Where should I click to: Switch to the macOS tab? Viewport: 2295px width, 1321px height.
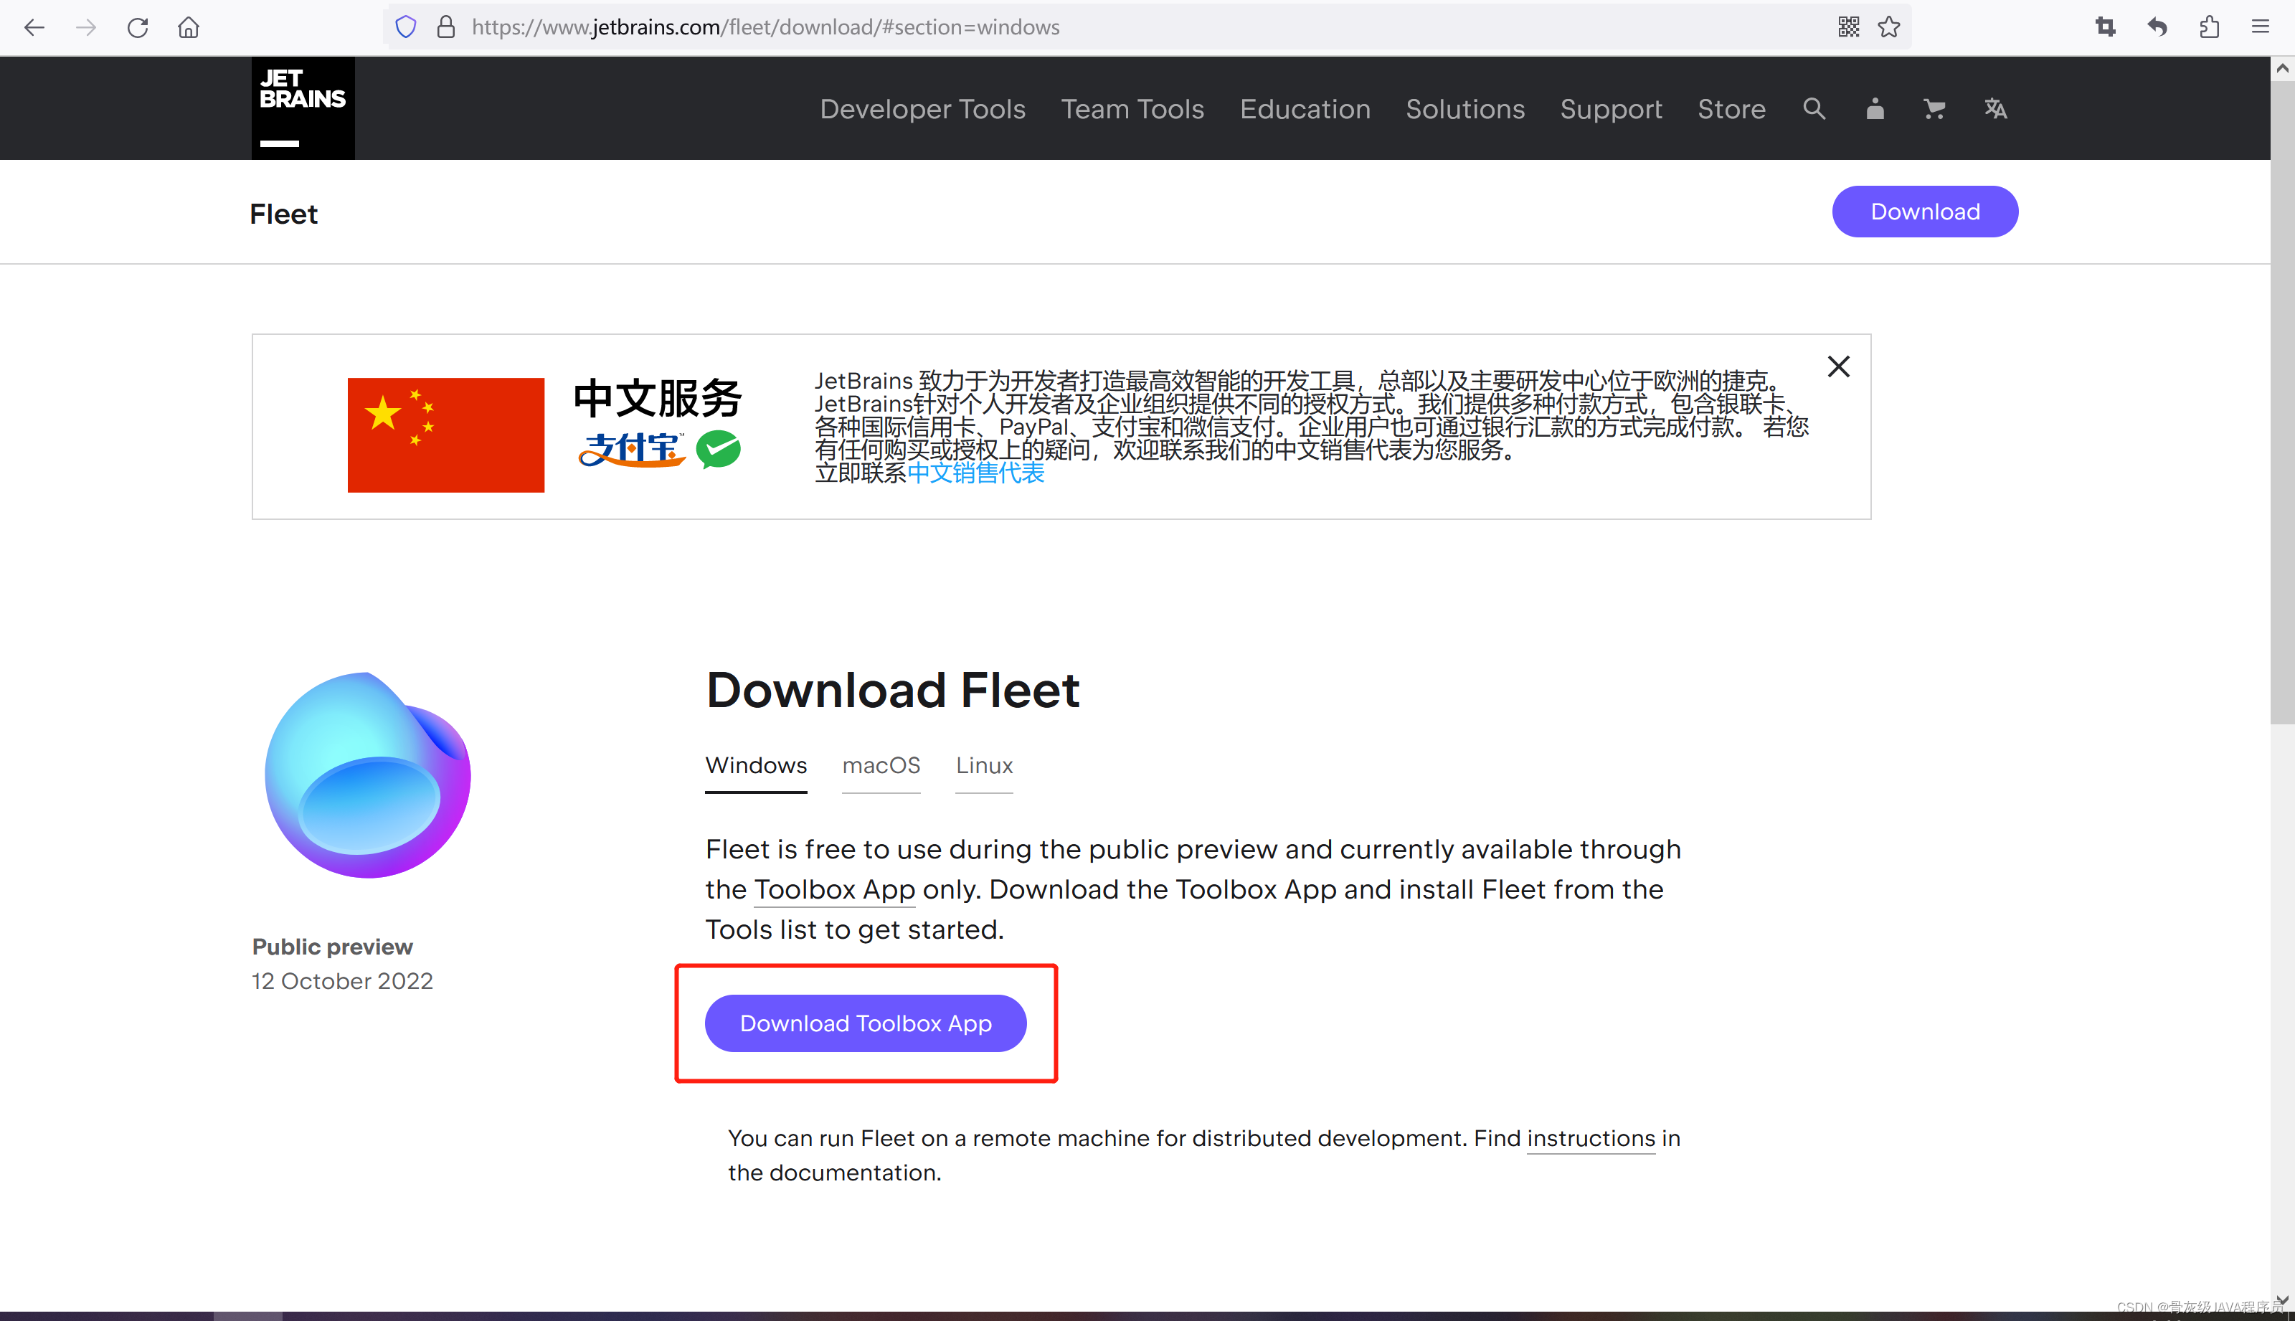881,764
